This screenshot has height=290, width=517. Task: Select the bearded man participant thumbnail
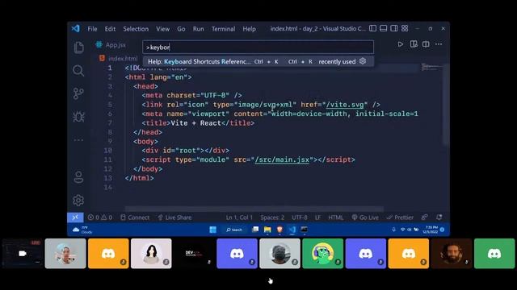[x=452, y=254]
